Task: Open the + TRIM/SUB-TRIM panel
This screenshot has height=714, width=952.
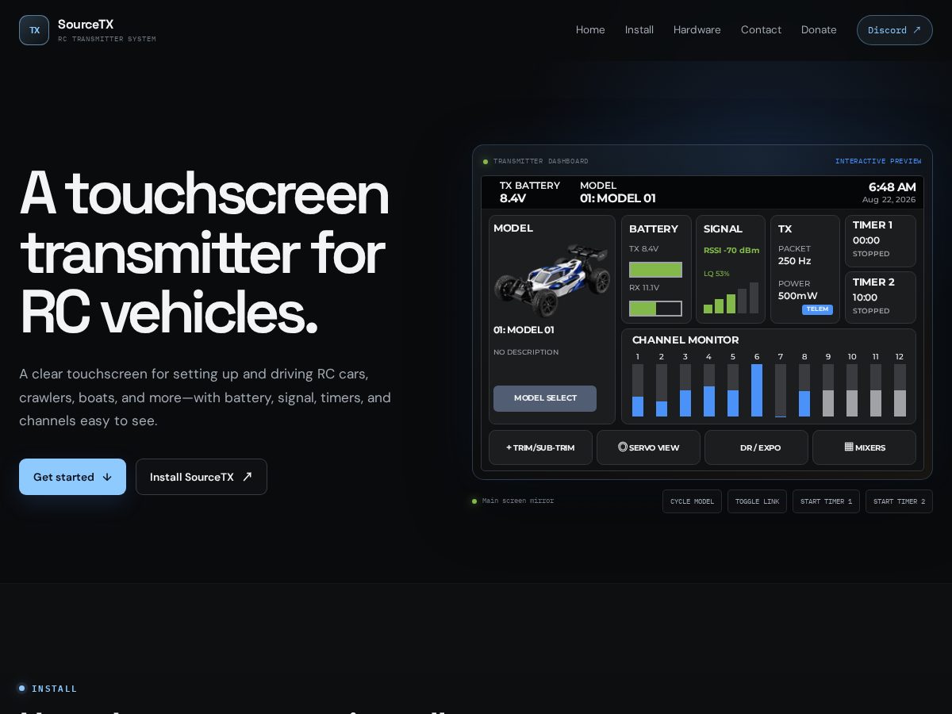Action: pos(540,447)
